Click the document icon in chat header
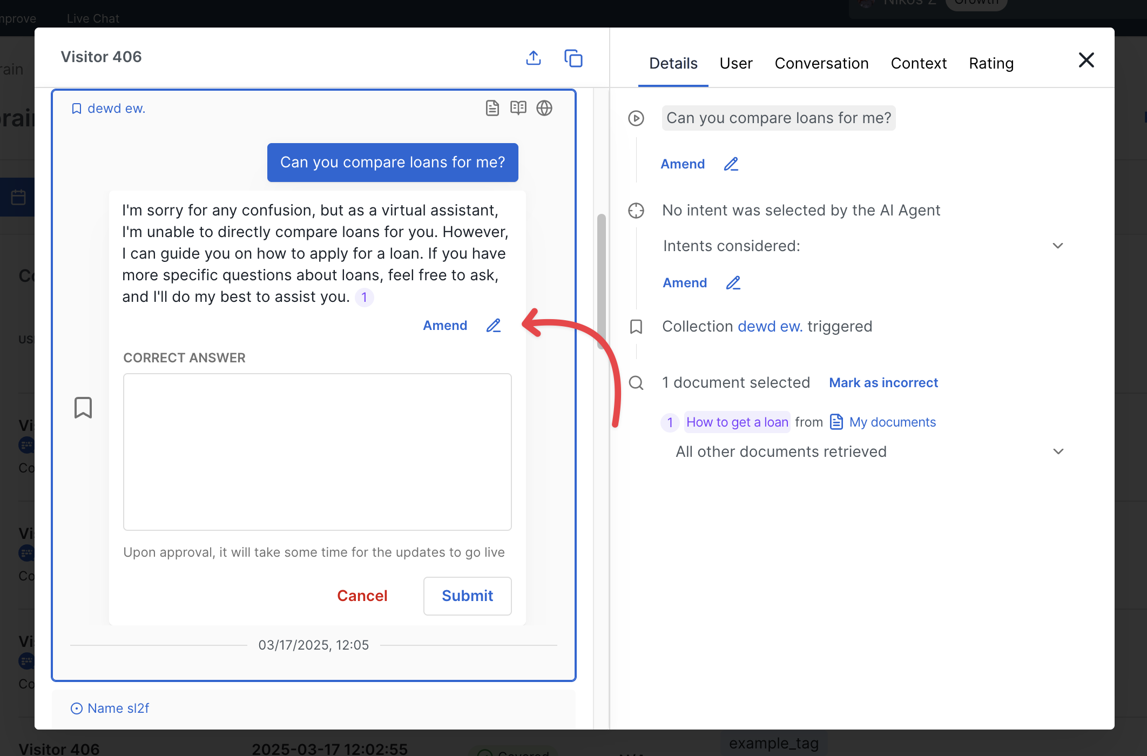 click(x=492, y=108)
